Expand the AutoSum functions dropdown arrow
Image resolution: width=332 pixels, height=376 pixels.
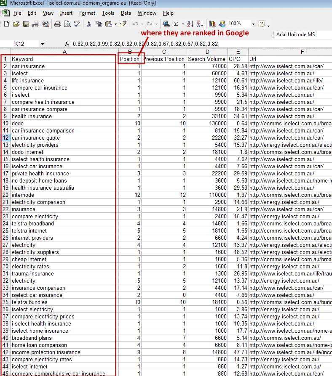(x=183, y=24)
